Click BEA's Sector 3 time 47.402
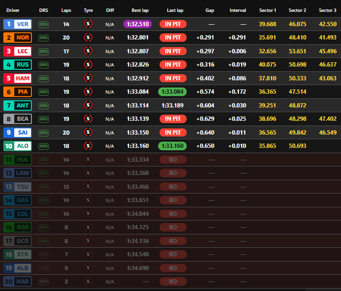Screen dimensions: 341x291 [x=328, y=119]
